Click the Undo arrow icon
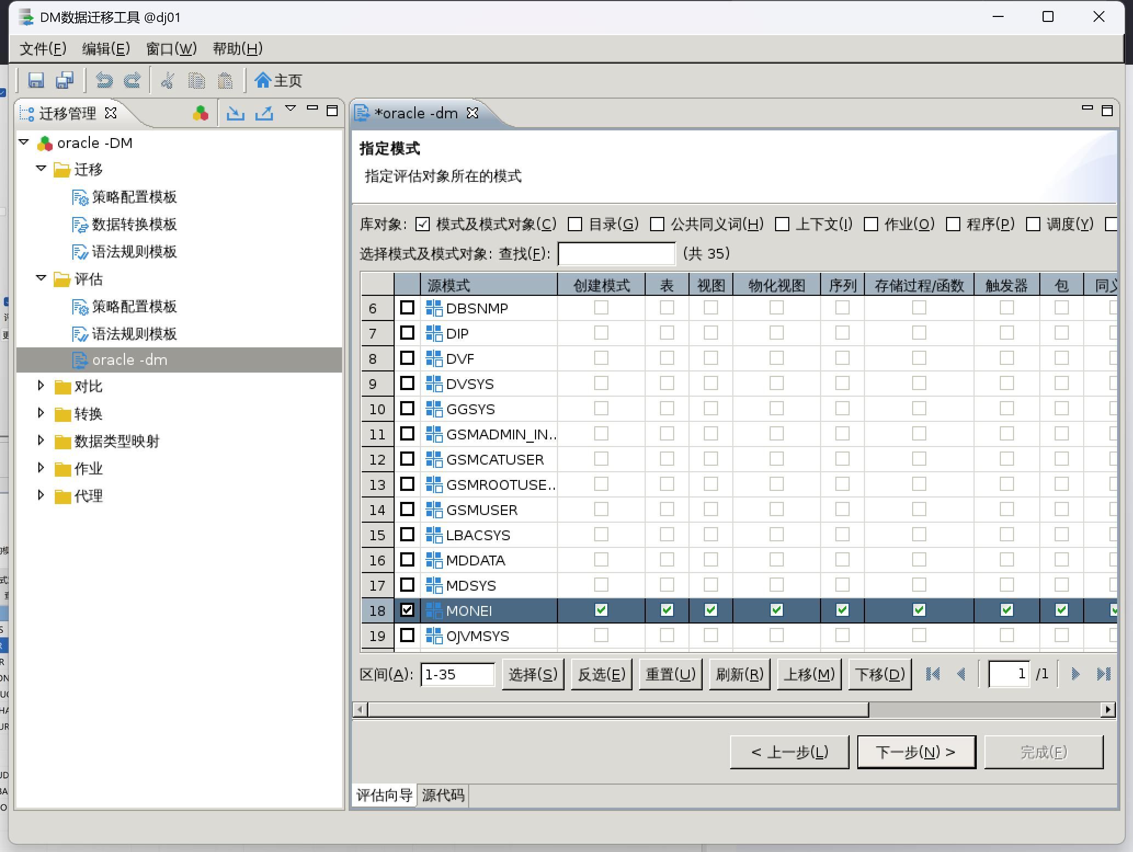 click(104, 81)
